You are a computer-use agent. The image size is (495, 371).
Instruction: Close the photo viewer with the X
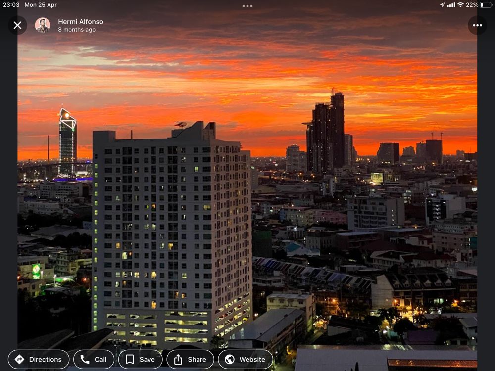tap(18, 25)
